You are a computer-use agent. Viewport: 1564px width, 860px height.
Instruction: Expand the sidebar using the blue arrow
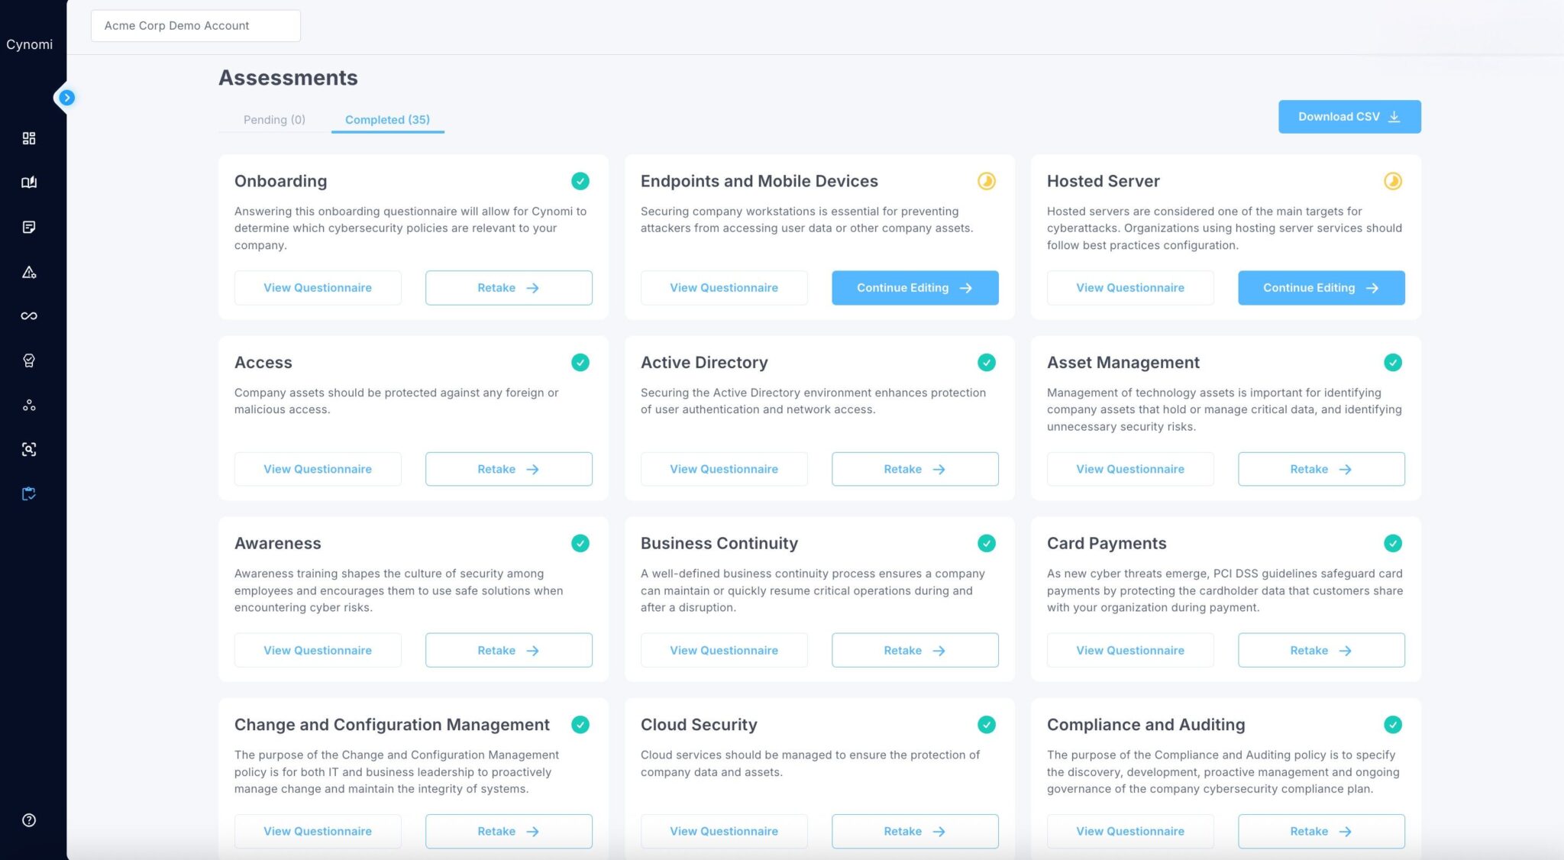point(67,98)
